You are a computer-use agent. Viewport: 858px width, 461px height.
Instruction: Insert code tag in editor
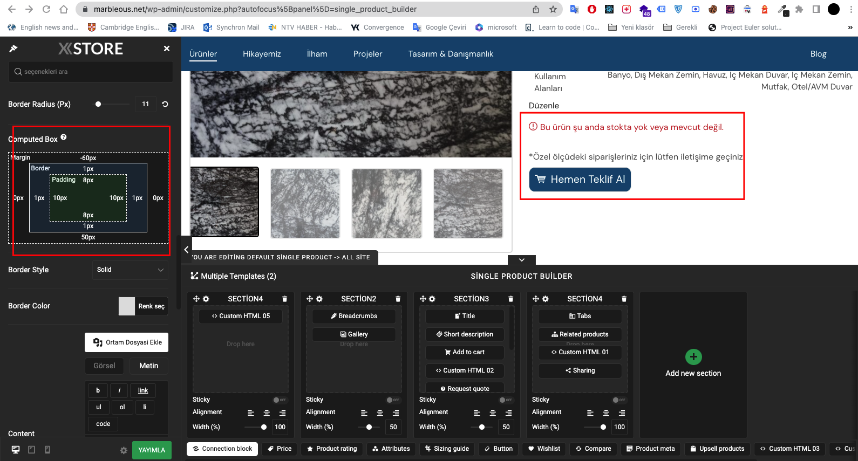(x=103, y=424)
